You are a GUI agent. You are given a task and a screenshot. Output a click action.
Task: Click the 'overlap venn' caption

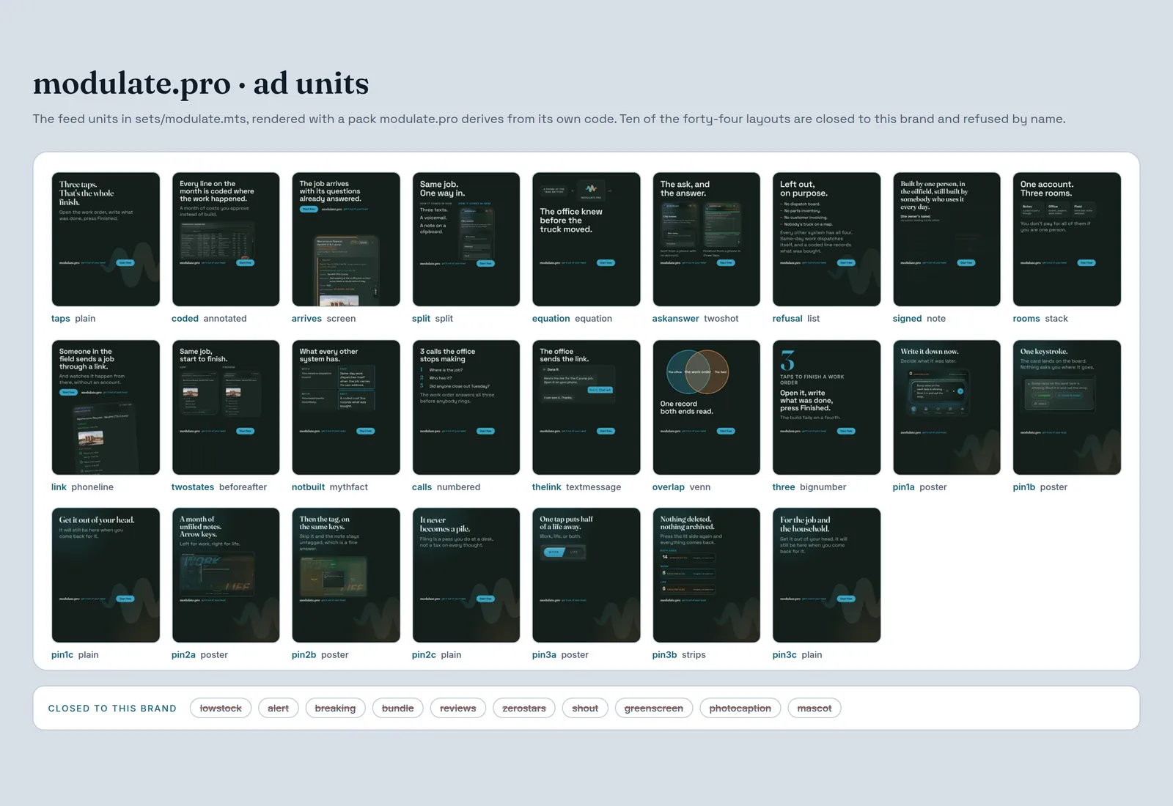681,487
